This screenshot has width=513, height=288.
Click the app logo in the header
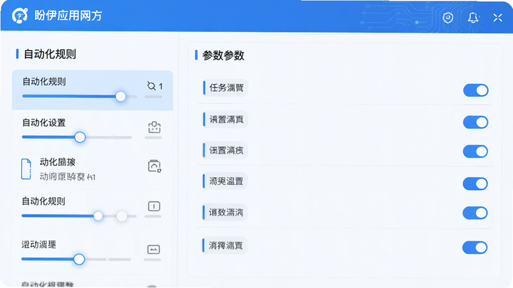pos(20,15)
